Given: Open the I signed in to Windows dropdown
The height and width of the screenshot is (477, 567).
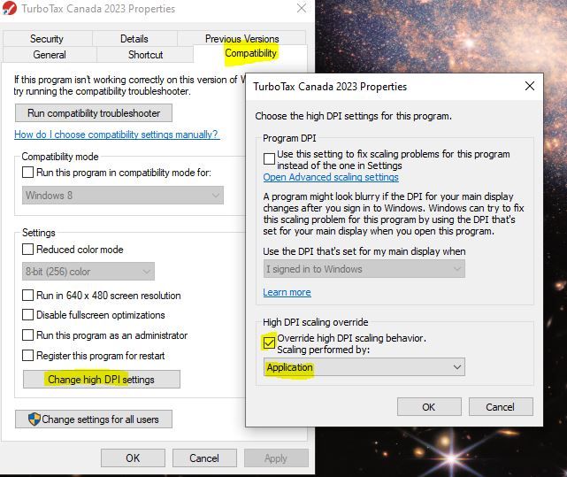Looking at the screenshot, I should pos(364,269).
